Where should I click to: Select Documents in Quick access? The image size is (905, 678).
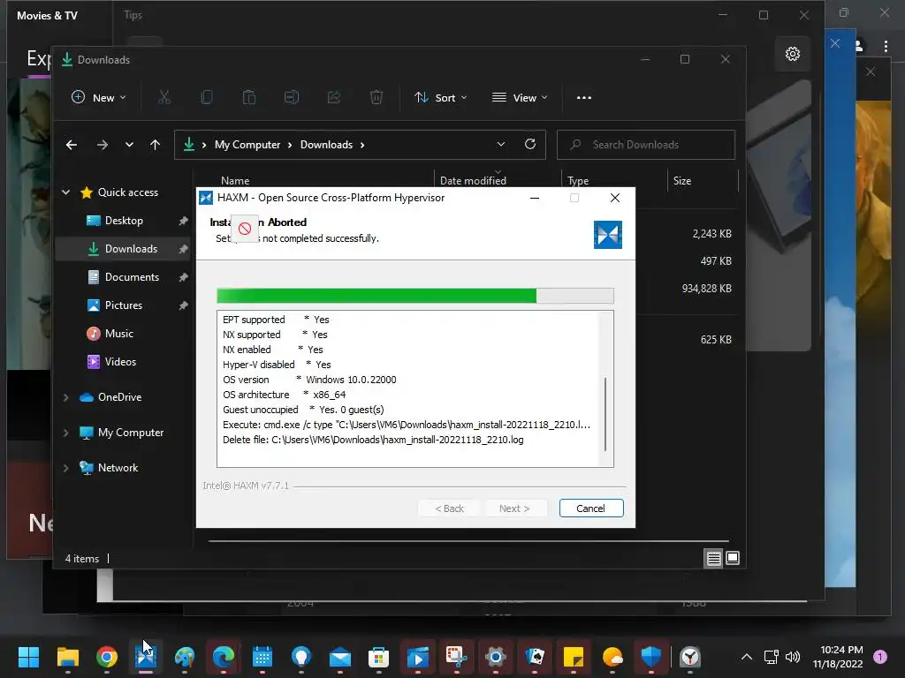coord(132,276)
